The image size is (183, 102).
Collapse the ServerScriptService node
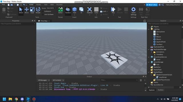pos(149,57)
